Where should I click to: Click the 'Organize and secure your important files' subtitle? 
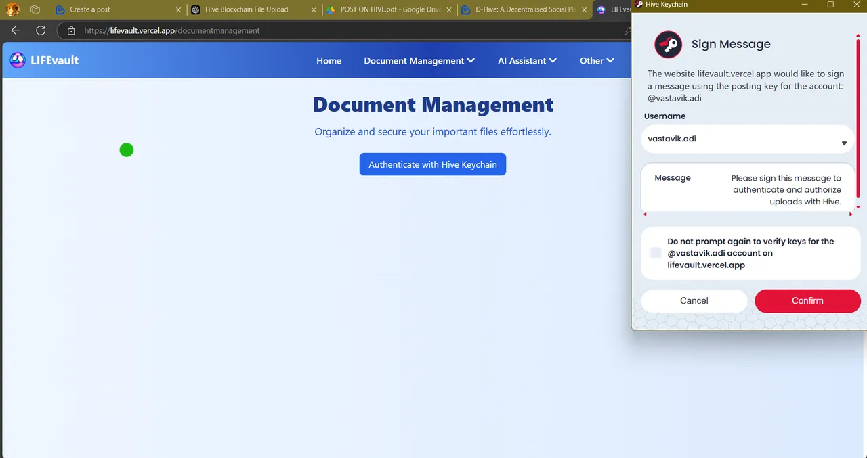coord(433,132)
